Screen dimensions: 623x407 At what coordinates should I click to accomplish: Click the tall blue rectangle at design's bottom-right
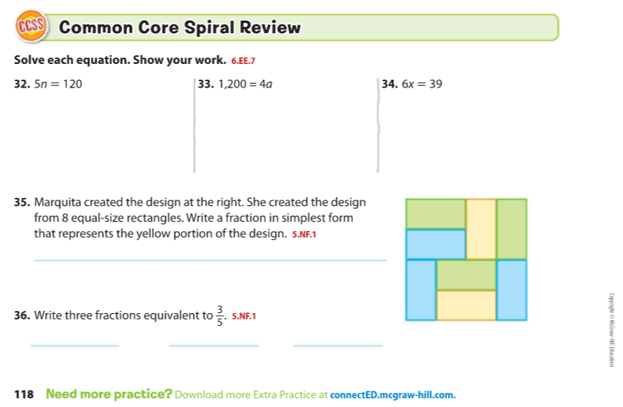(512, 289)
